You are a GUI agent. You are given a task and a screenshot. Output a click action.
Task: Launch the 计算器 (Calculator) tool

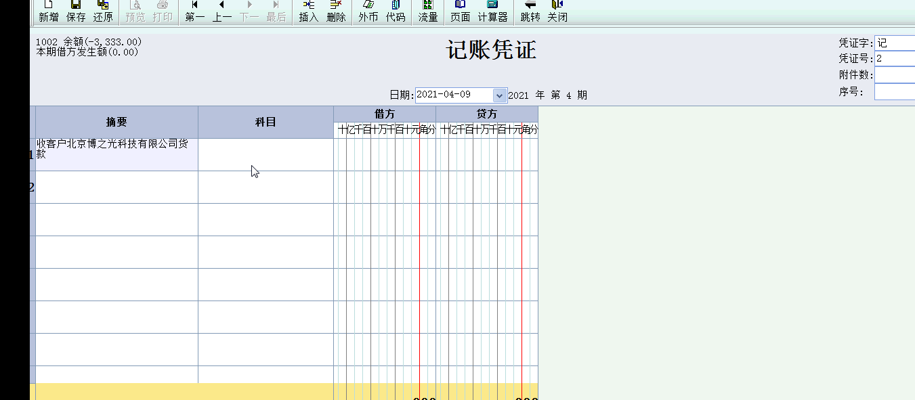pyautogui.click(x=494, y=12)
